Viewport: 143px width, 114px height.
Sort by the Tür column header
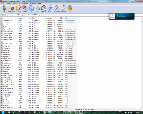point(38,18)
